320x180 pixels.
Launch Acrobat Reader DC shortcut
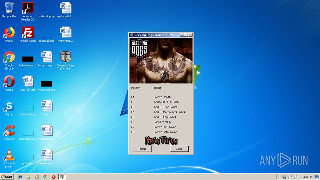pyautogui.click(x=28, y=11)
